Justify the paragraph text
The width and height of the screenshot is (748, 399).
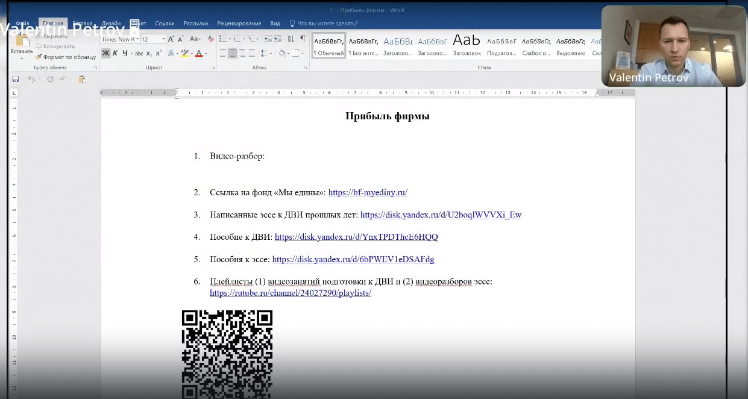[x=252, y=53]
